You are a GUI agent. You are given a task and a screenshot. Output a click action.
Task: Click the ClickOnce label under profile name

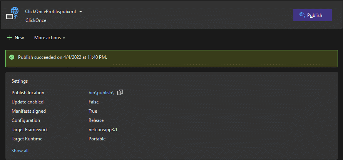tap(36, 20)
